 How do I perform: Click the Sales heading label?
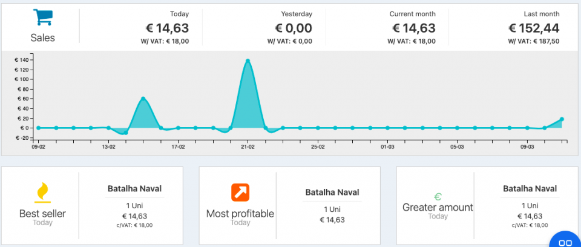click(x=42, y=38)
